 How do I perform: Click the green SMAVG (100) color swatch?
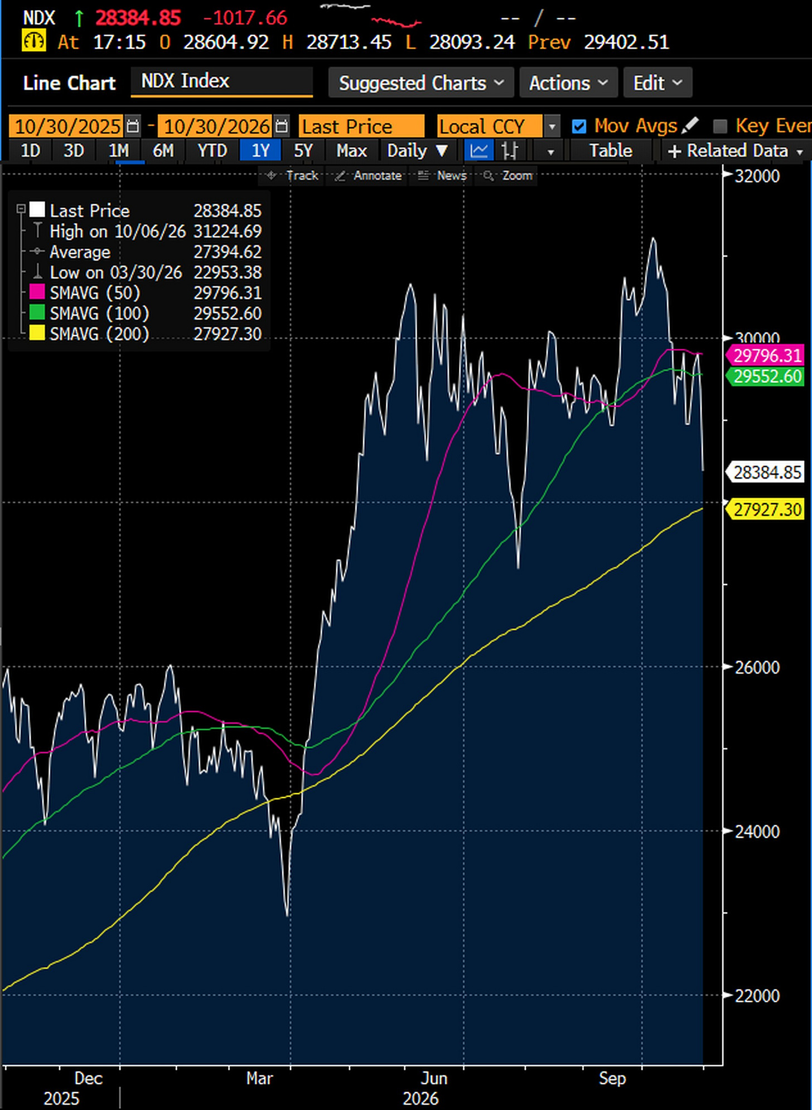(x=37, y=313)
